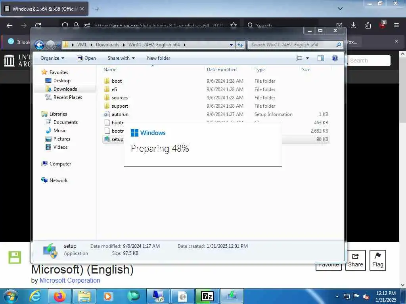Image resolution: width=406 pixels, height=304 pixels.
Task: Click the search magnifier in Explorer search box
Action: [339, 45]
